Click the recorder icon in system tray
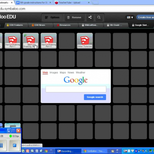Viewport: 154px width, 154px height. pos(125,151)
